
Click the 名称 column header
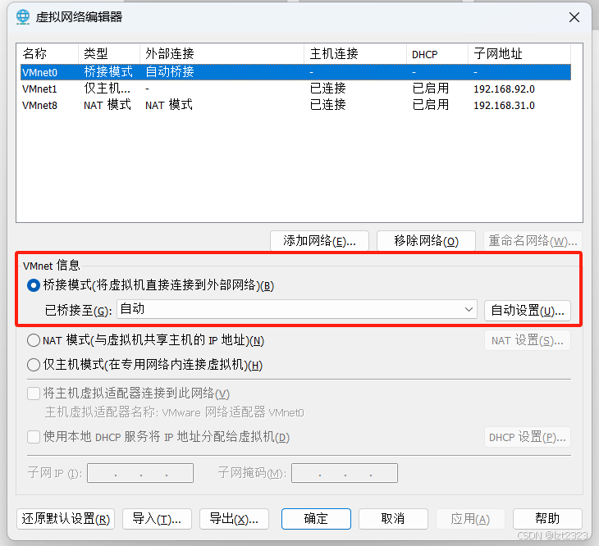point(49,54)
